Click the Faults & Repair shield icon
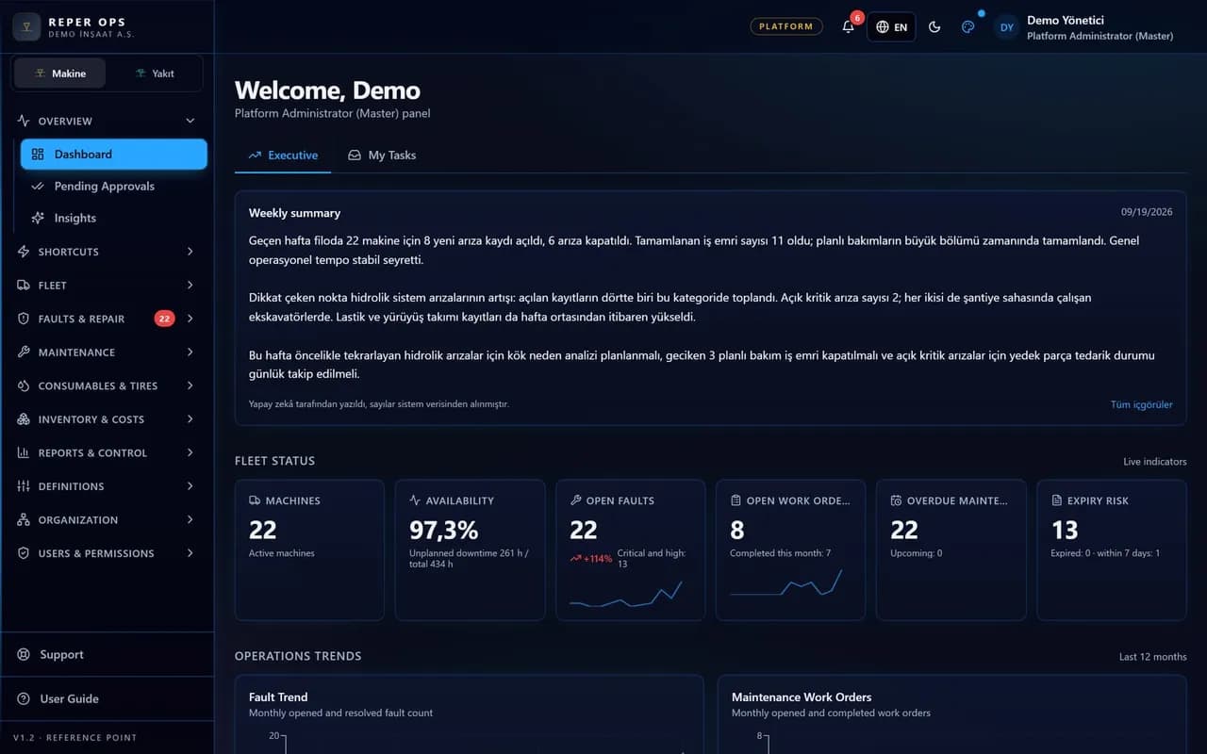This screenshot has width=1207, height=754. tap(24, 319)
